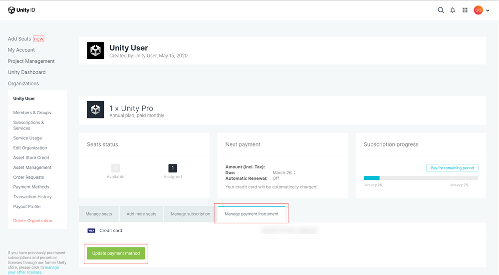Open Payout Profile

pyautogui.click(x=27, y=206)
